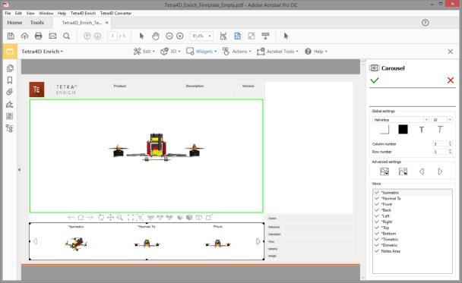Expand the Acrobat Tools dropdown menu
This screenshot has height=283, width=462.
277,52
